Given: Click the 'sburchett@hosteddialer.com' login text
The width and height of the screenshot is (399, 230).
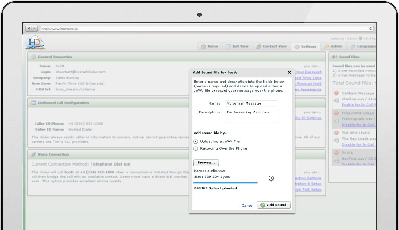Looking at the screenshot, I should point(81,72).
